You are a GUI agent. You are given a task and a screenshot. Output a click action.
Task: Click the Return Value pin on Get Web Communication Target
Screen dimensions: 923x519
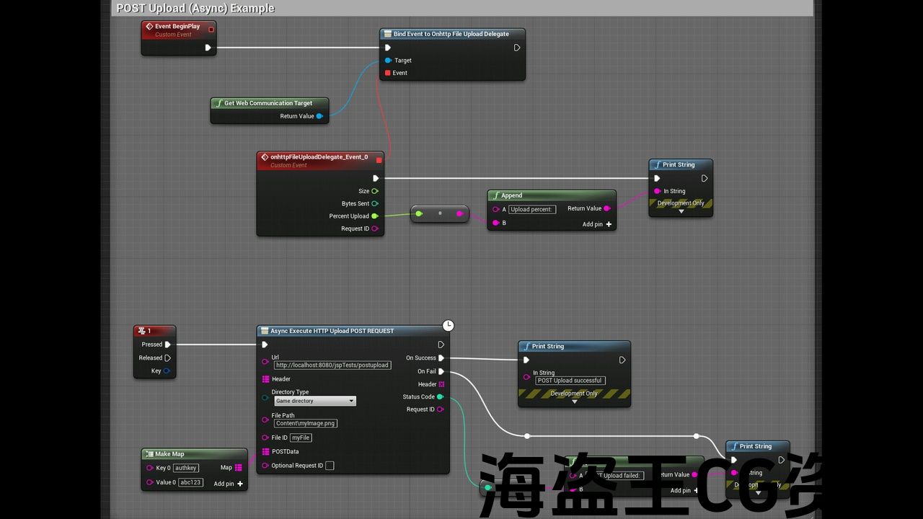[x=319, y=116]
